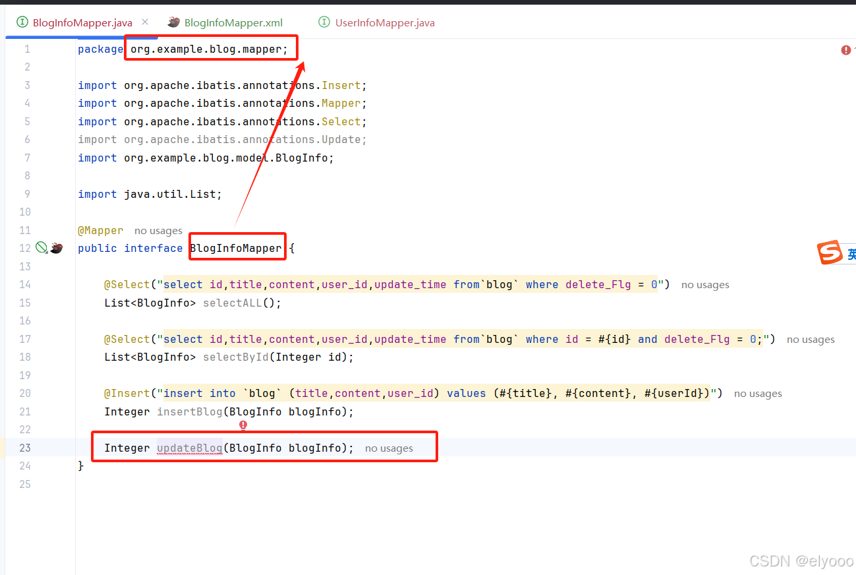Click the green no-run gutter icon beside line 12
Image resolution: width=856 pixels, height=575 pixels.
click(x=41, y=248)
